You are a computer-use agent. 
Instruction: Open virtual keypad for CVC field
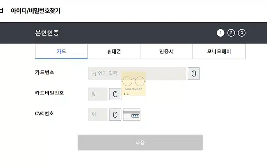click(115, 115)
